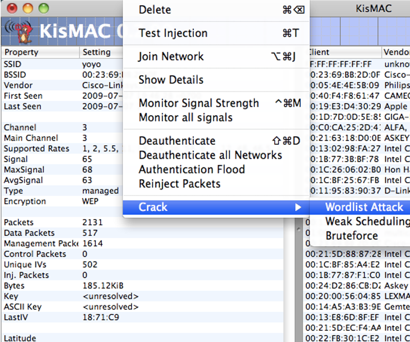Select the SSID row value yoyo
The height and width of the screenshot is (342, 410).
[91, 65]
